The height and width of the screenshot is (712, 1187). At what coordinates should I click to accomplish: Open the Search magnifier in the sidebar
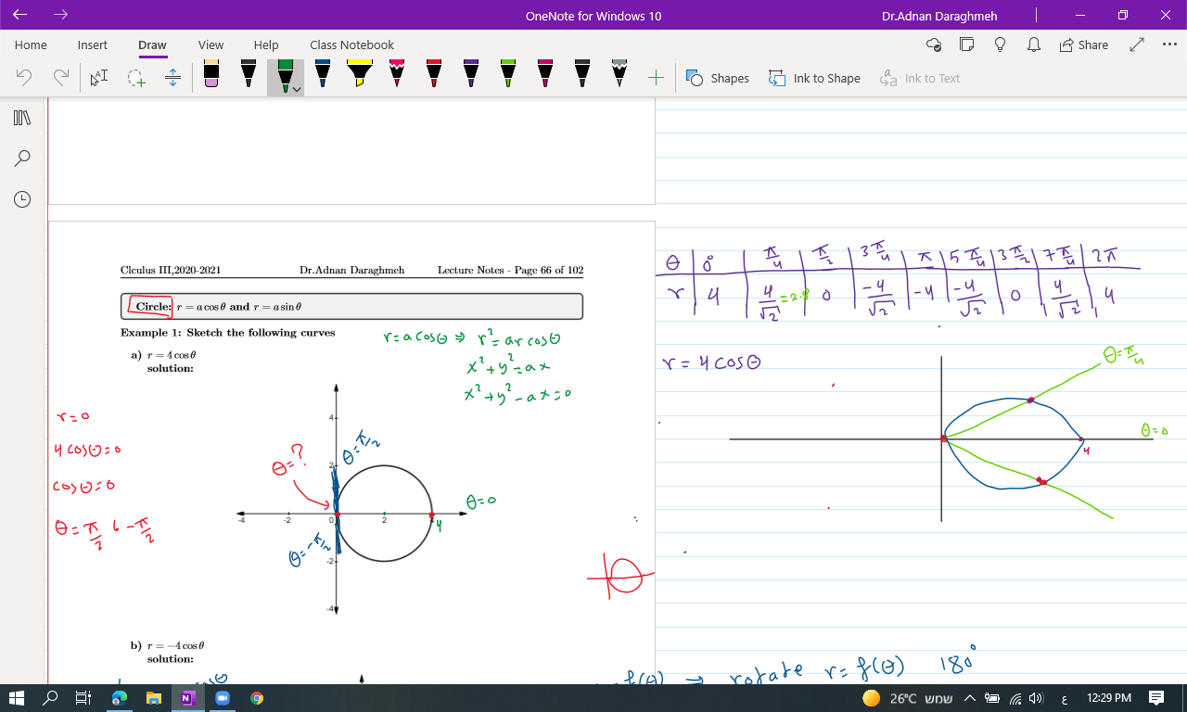pos(22,159)
